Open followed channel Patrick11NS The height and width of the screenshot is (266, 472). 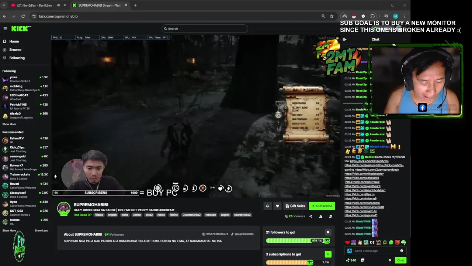[25, 106]
